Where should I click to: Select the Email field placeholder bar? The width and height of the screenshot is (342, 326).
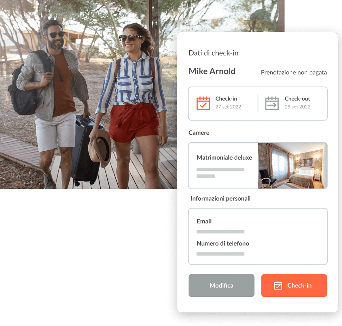tap(220, 232)
